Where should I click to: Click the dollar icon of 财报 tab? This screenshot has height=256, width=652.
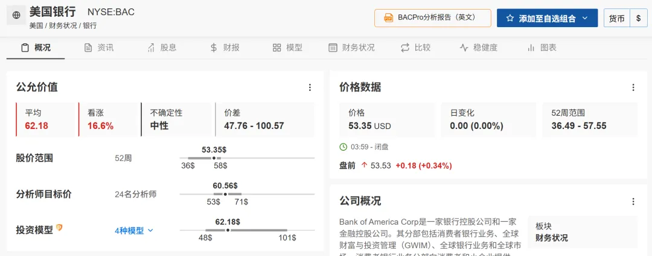[214, 48]
